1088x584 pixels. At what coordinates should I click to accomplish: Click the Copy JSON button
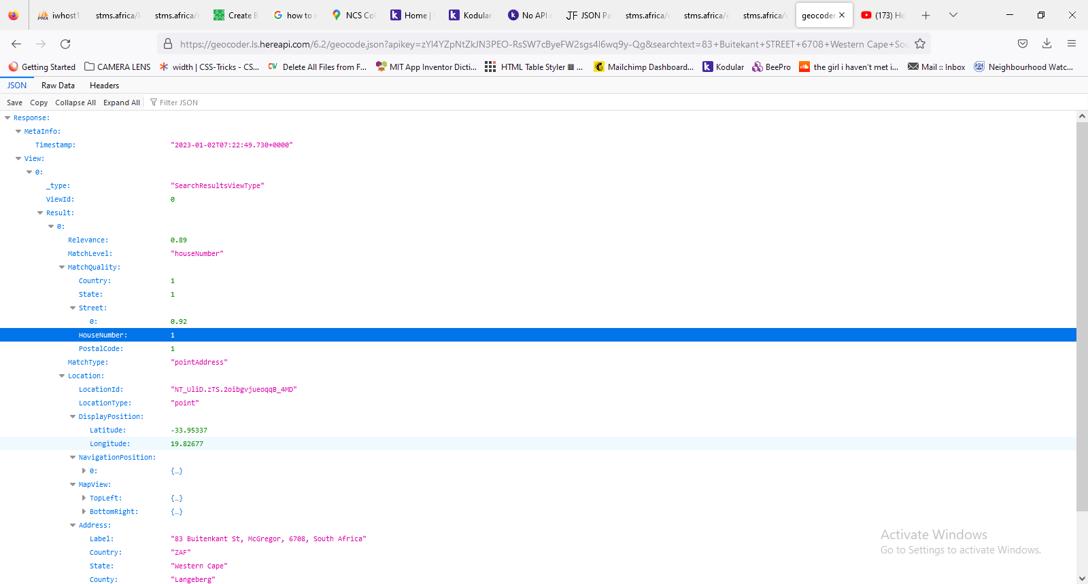39,103
